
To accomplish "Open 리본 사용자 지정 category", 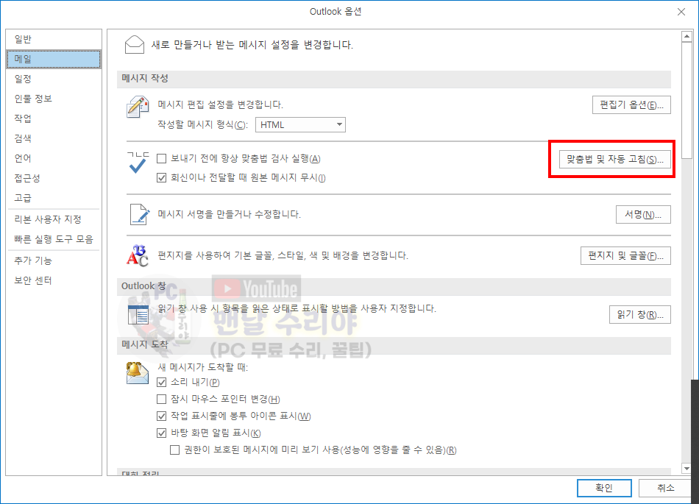I will (54, 219).
